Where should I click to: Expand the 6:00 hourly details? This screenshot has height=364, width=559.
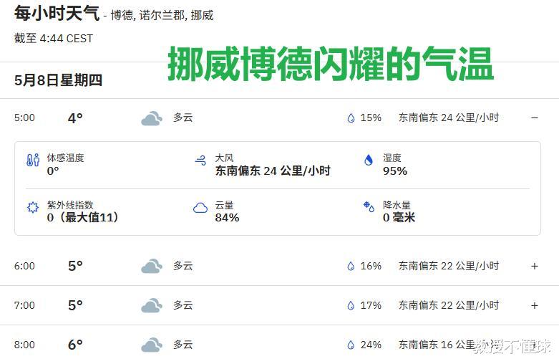point(535,266)
